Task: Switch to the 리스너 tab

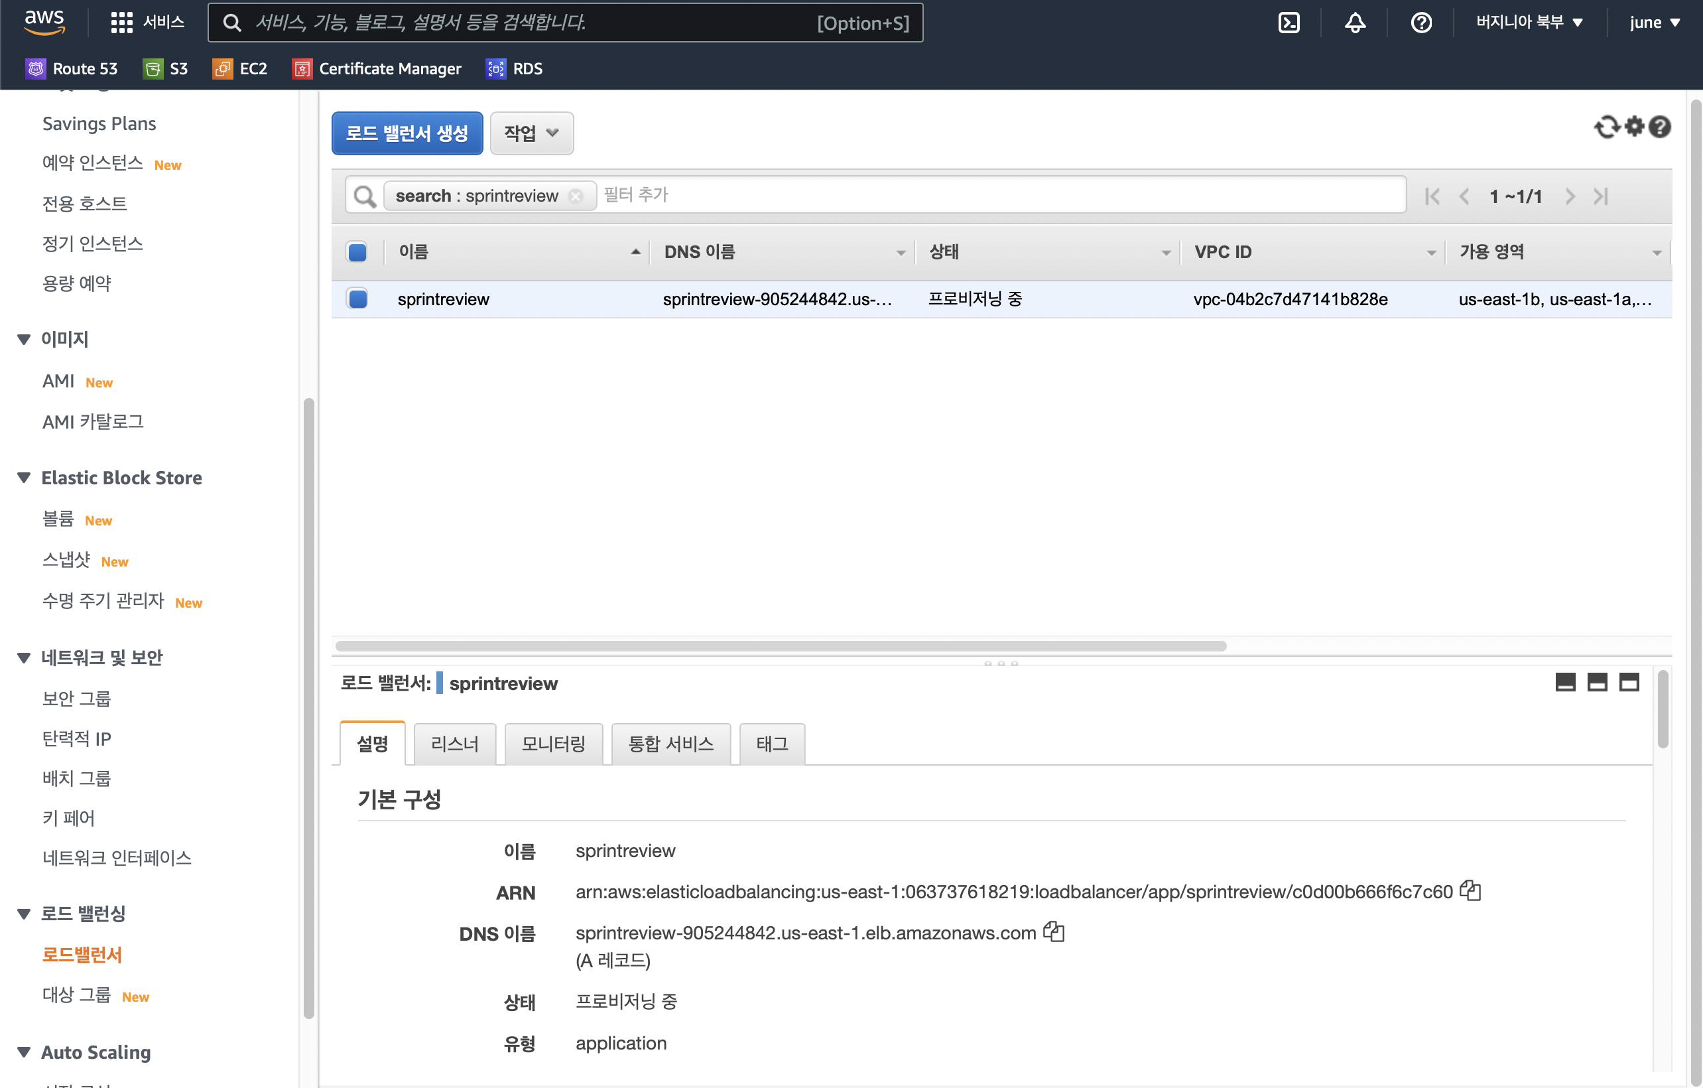Action: (x=455, y=744)
